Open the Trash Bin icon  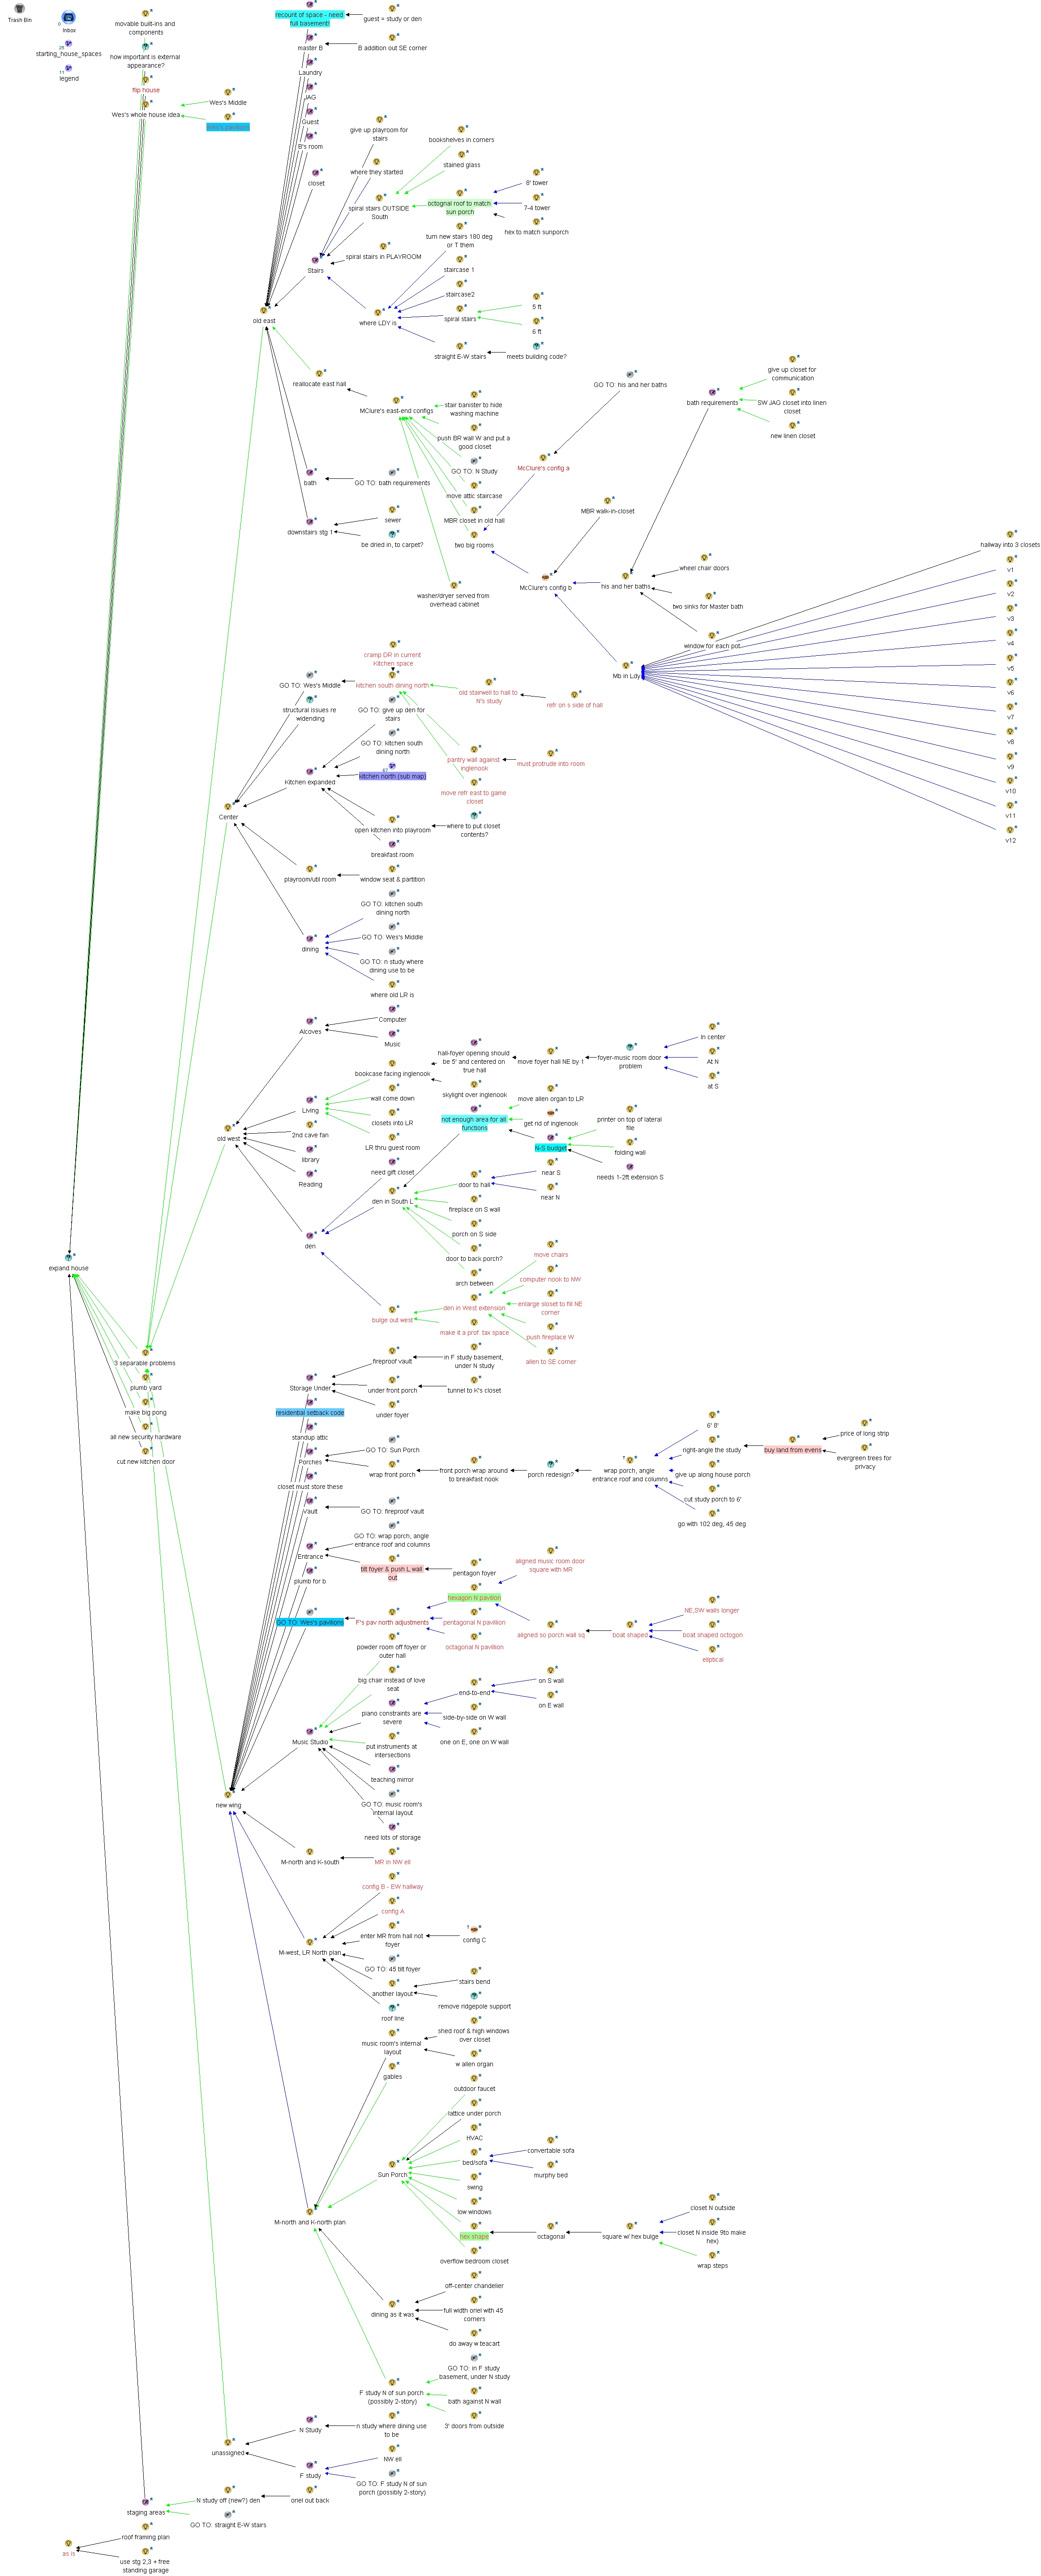click(19, 8)
